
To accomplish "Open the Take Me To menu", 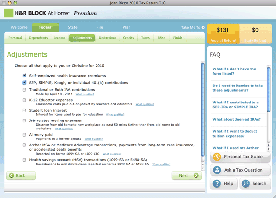I will click(x=193, y=27).
